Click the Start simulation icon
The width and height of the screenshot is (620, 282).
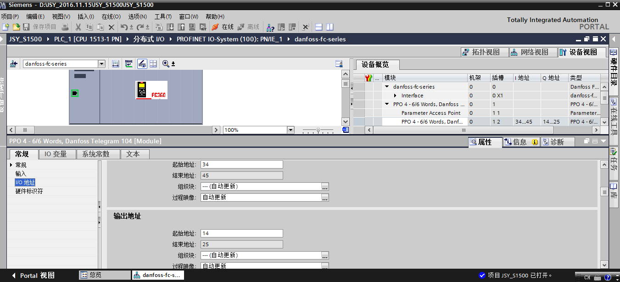pos(192,27)
